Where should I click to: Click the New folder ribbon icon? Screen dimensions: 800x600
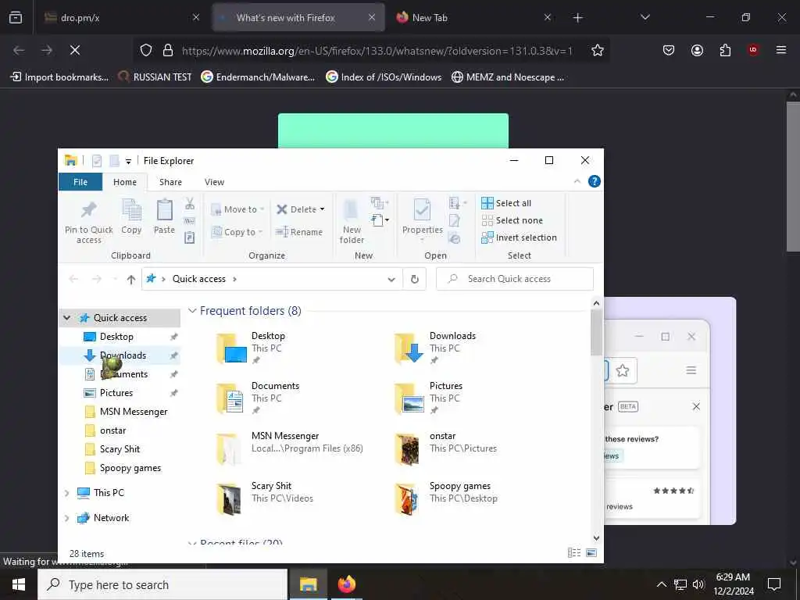(352, 221)
